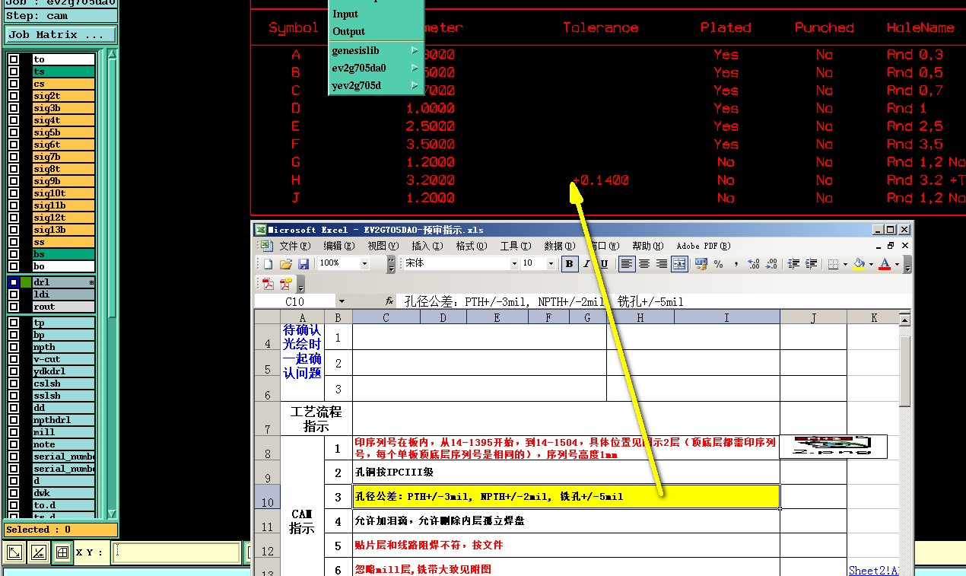Screen dimensions: 966x576
Task: Align cell text left
Action: coord(627,264)
